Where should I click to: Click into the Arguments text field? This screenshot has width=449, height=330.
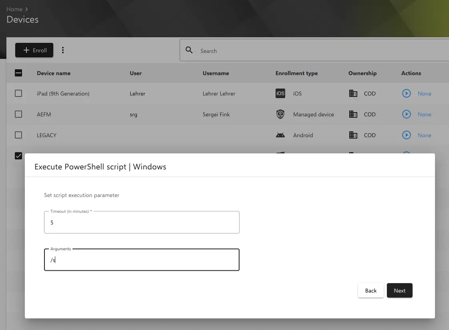(x=141, y=260)
